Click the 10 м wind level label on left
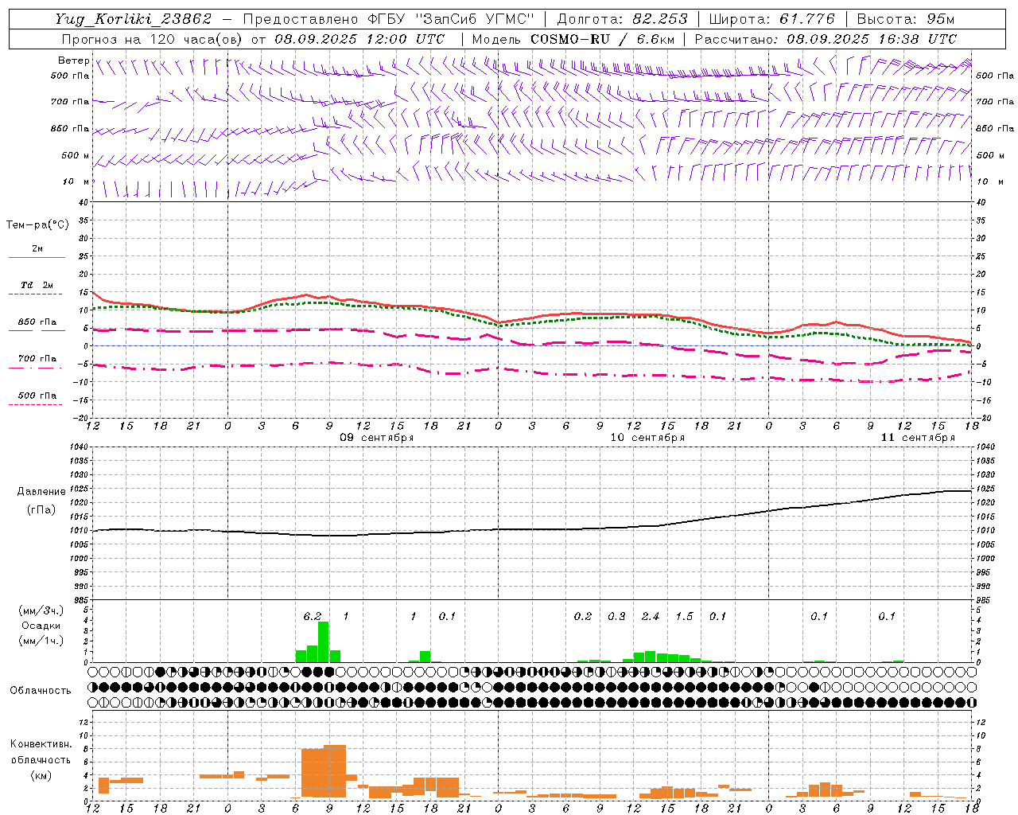The height and width of the screenshot is (815, 1018). (76, 182)
